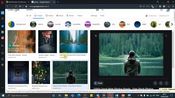Close the image preview panel
175x98 pixels.
pyautogui.click(x=96, y=36)
